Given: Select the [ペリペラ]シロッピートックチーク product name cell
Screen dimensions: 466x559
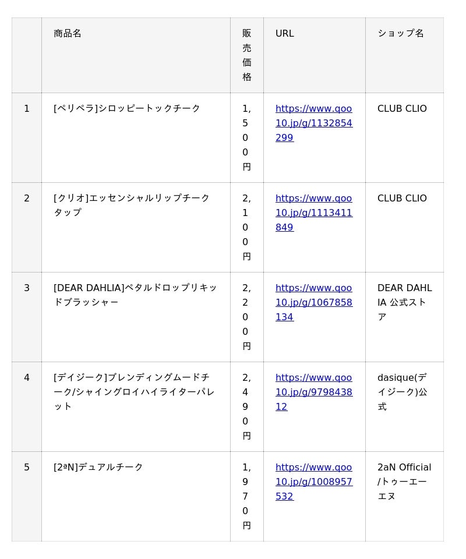Looking at the screenshot, I should pyautogui.click(x=127, y=109).
